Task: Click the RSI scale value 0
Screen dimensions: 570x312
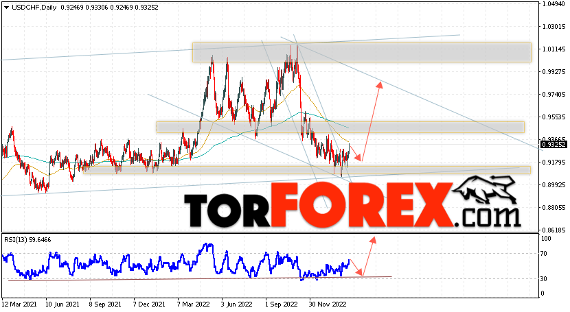Action: 543,293
